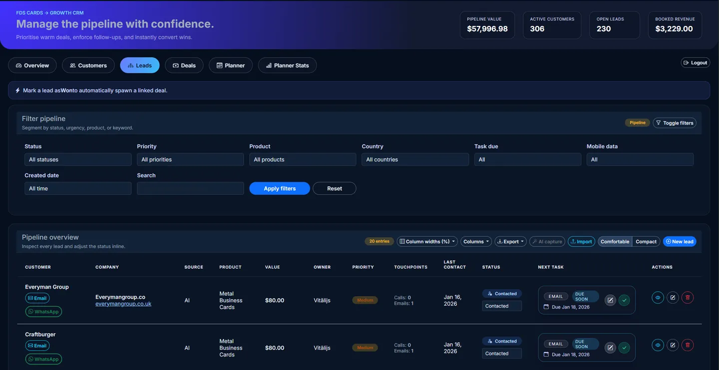Image resolution: width=719 pixels, height=370 pixels.
Task: Mark Craftburger task complete checkmark
Action: [x=624, y=348]
